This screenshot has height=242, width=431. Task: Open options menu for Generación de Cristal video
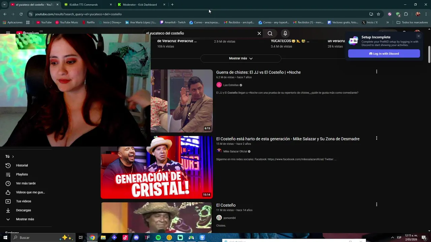(376, 138)
